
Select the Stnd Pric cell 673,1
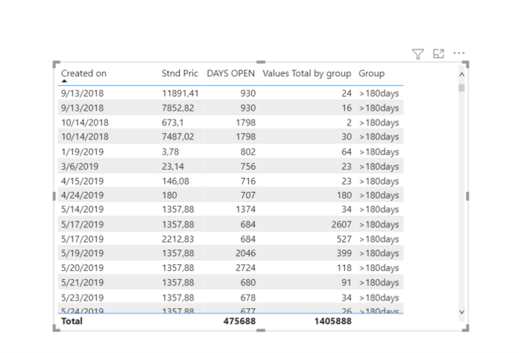[173, 123]
